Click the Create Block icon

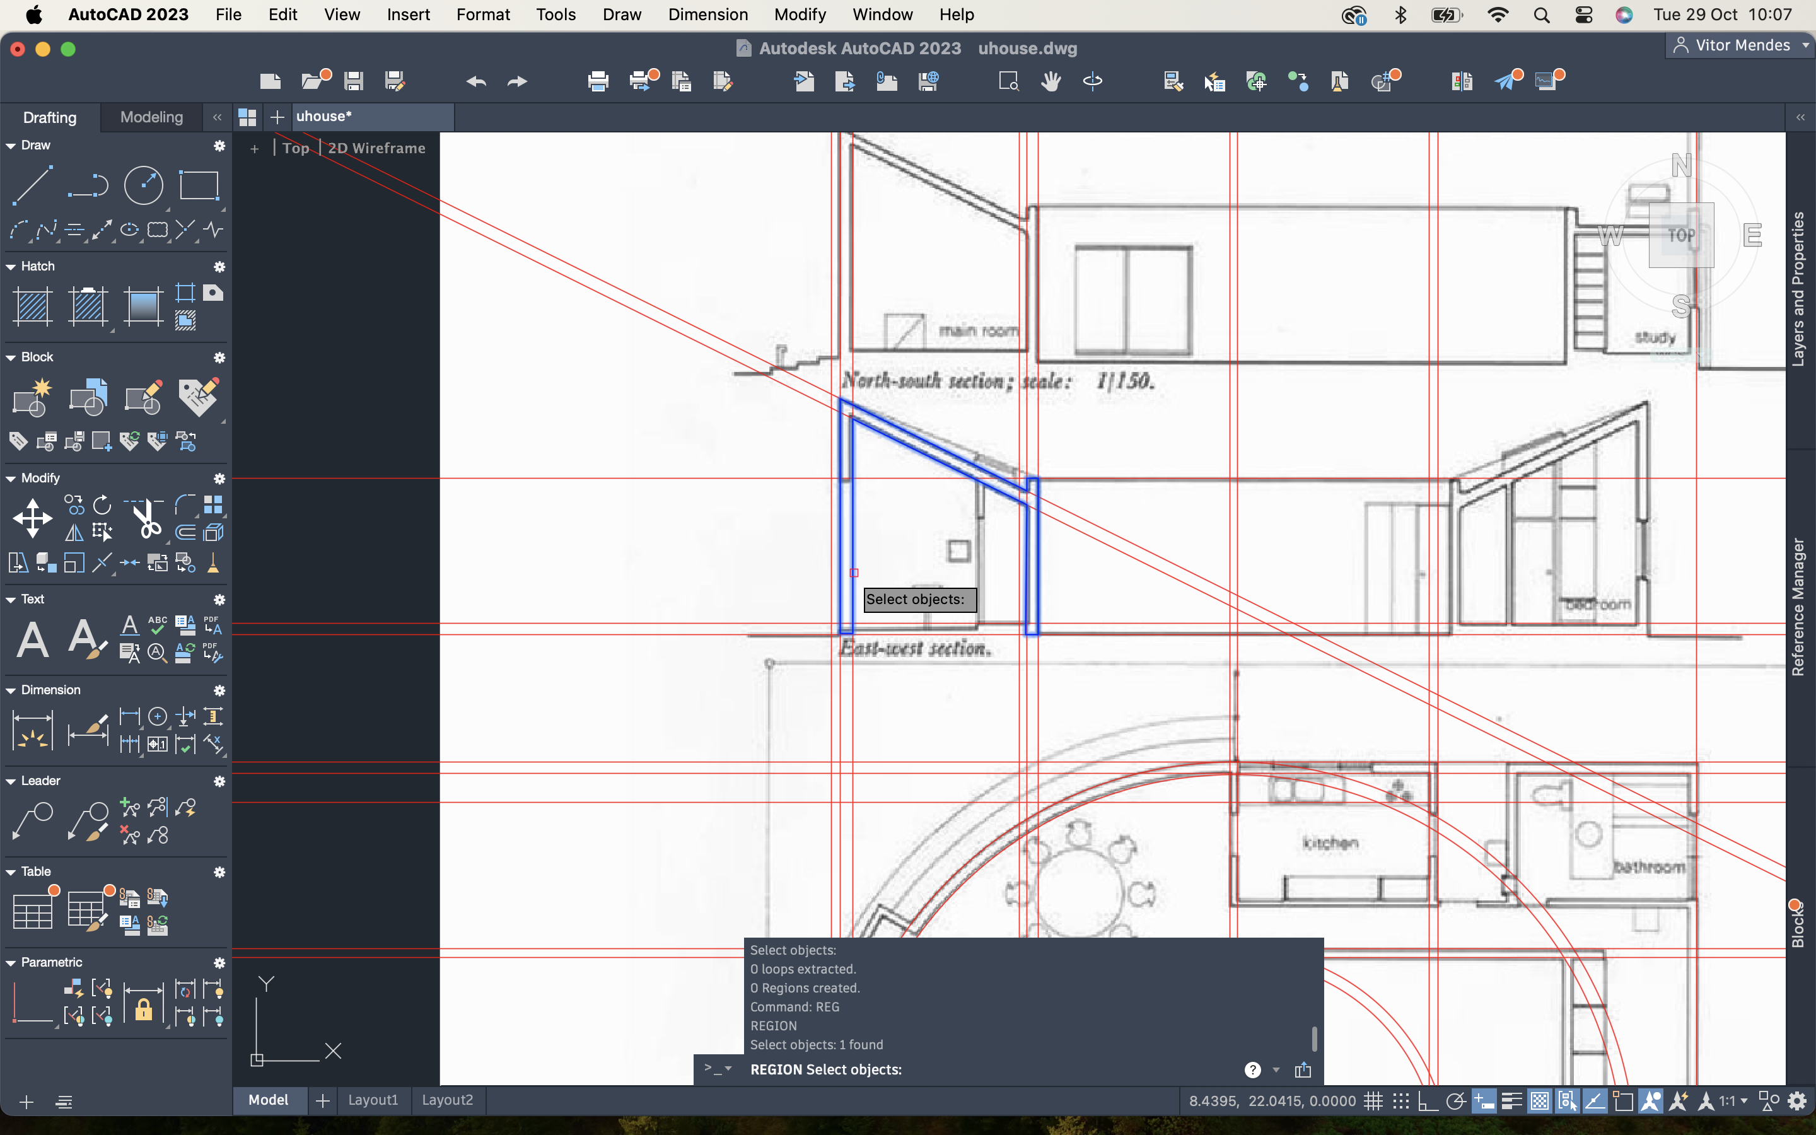(32, 398)
